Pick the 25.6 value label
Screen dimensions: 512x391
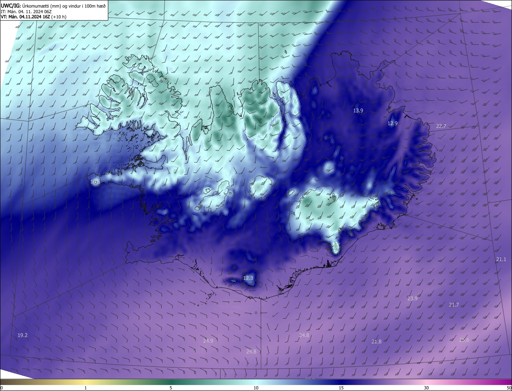pyautogui.click(x=464, y=340)
